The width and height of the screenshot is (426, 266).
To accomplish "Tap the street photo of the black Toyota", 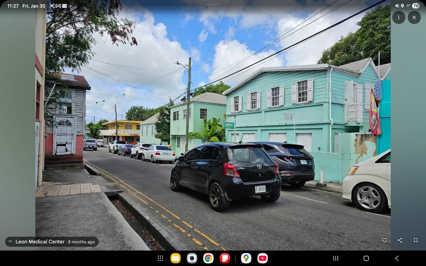I will [213, 125].
